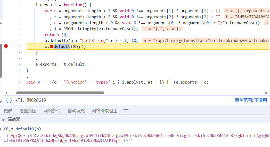Image resolution: width=270 pixels, height=147 pixels.
Task: Click the vertical scrollbar up arrow
Action: tap(1, 23)
